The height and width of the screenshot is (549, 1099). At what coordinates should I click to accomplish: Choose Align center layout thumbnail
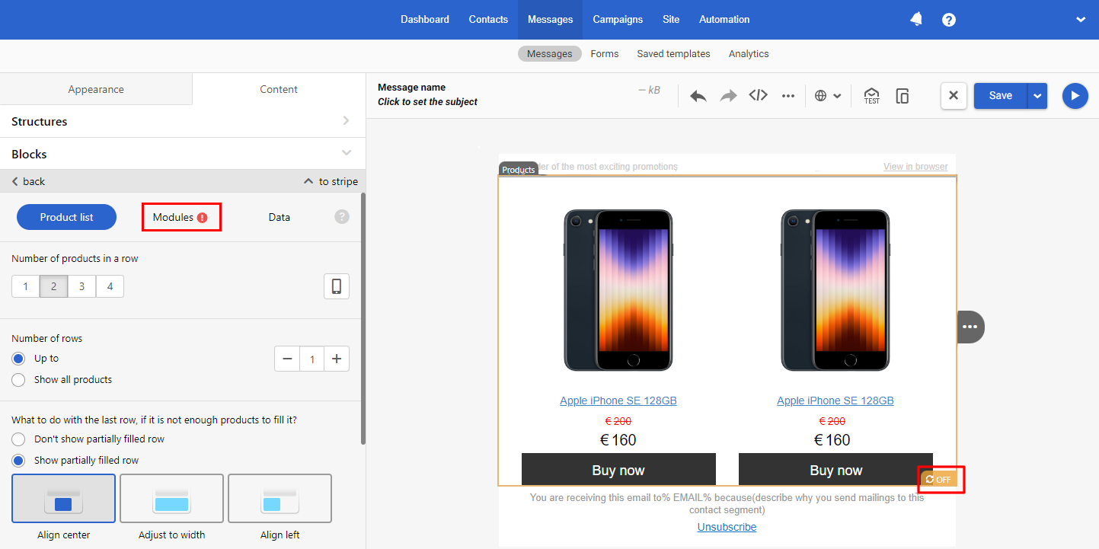[63, 499]
